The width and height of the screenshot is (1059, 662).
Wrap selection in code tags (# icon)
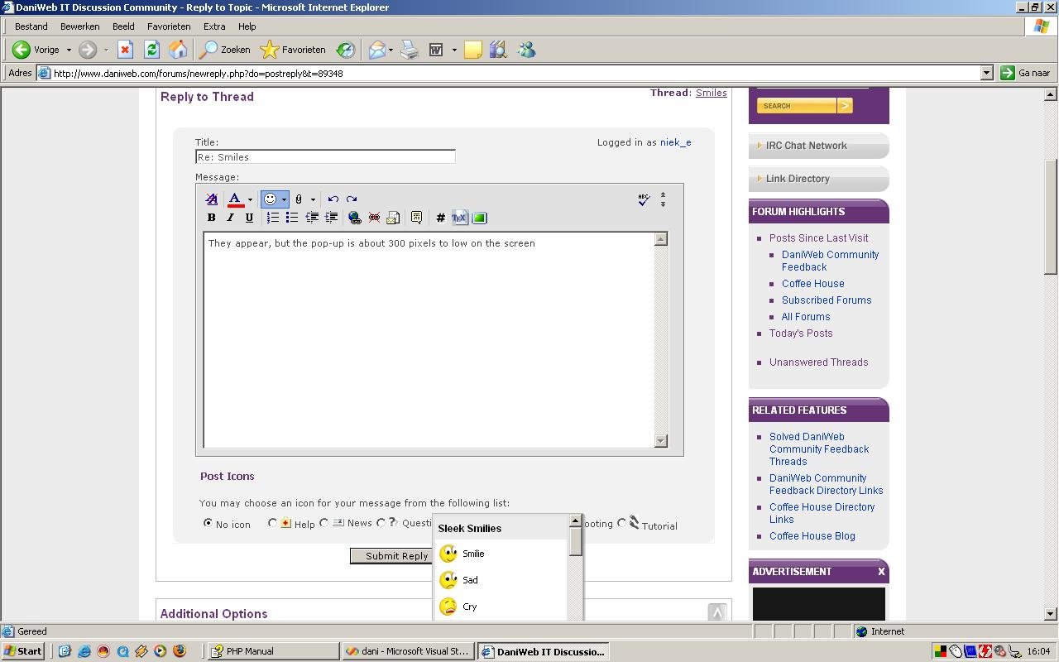(440, 218)
